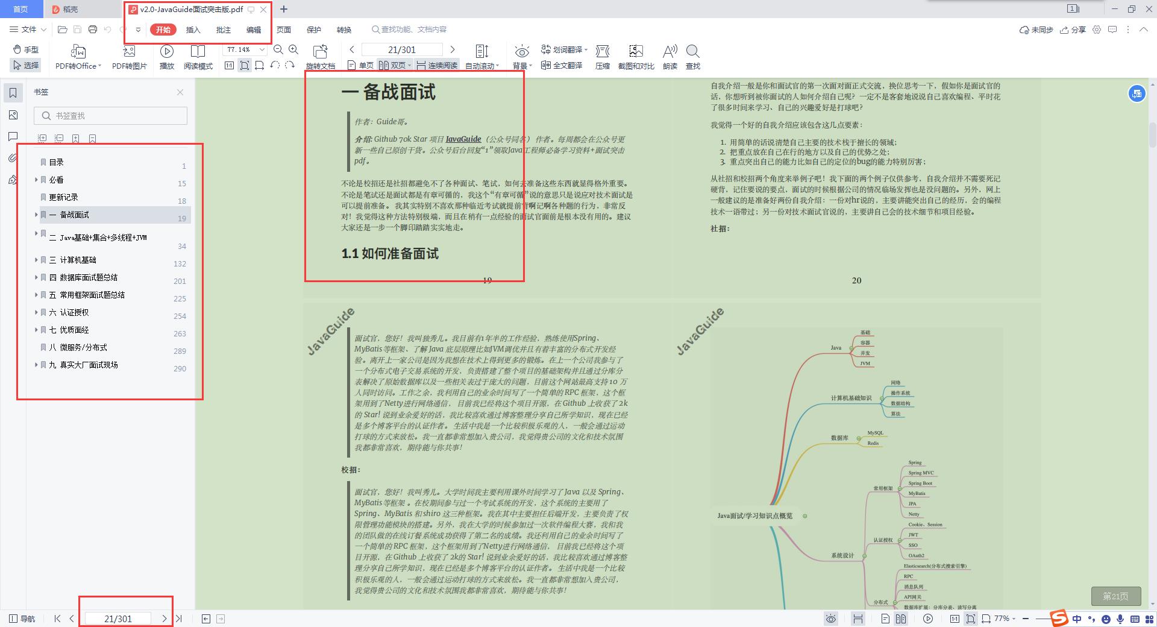Open the comments panel in sidebar
The image size is (1157, 627).
13,137
